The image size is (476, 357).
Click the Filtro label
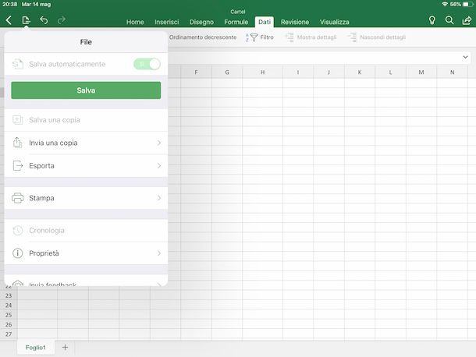267,37
